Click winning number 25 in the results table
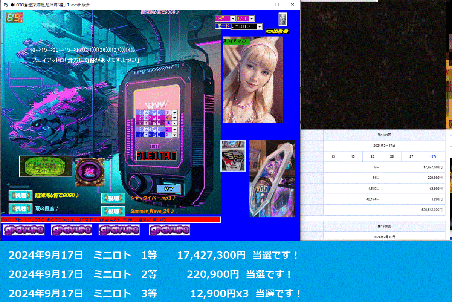 372,156
